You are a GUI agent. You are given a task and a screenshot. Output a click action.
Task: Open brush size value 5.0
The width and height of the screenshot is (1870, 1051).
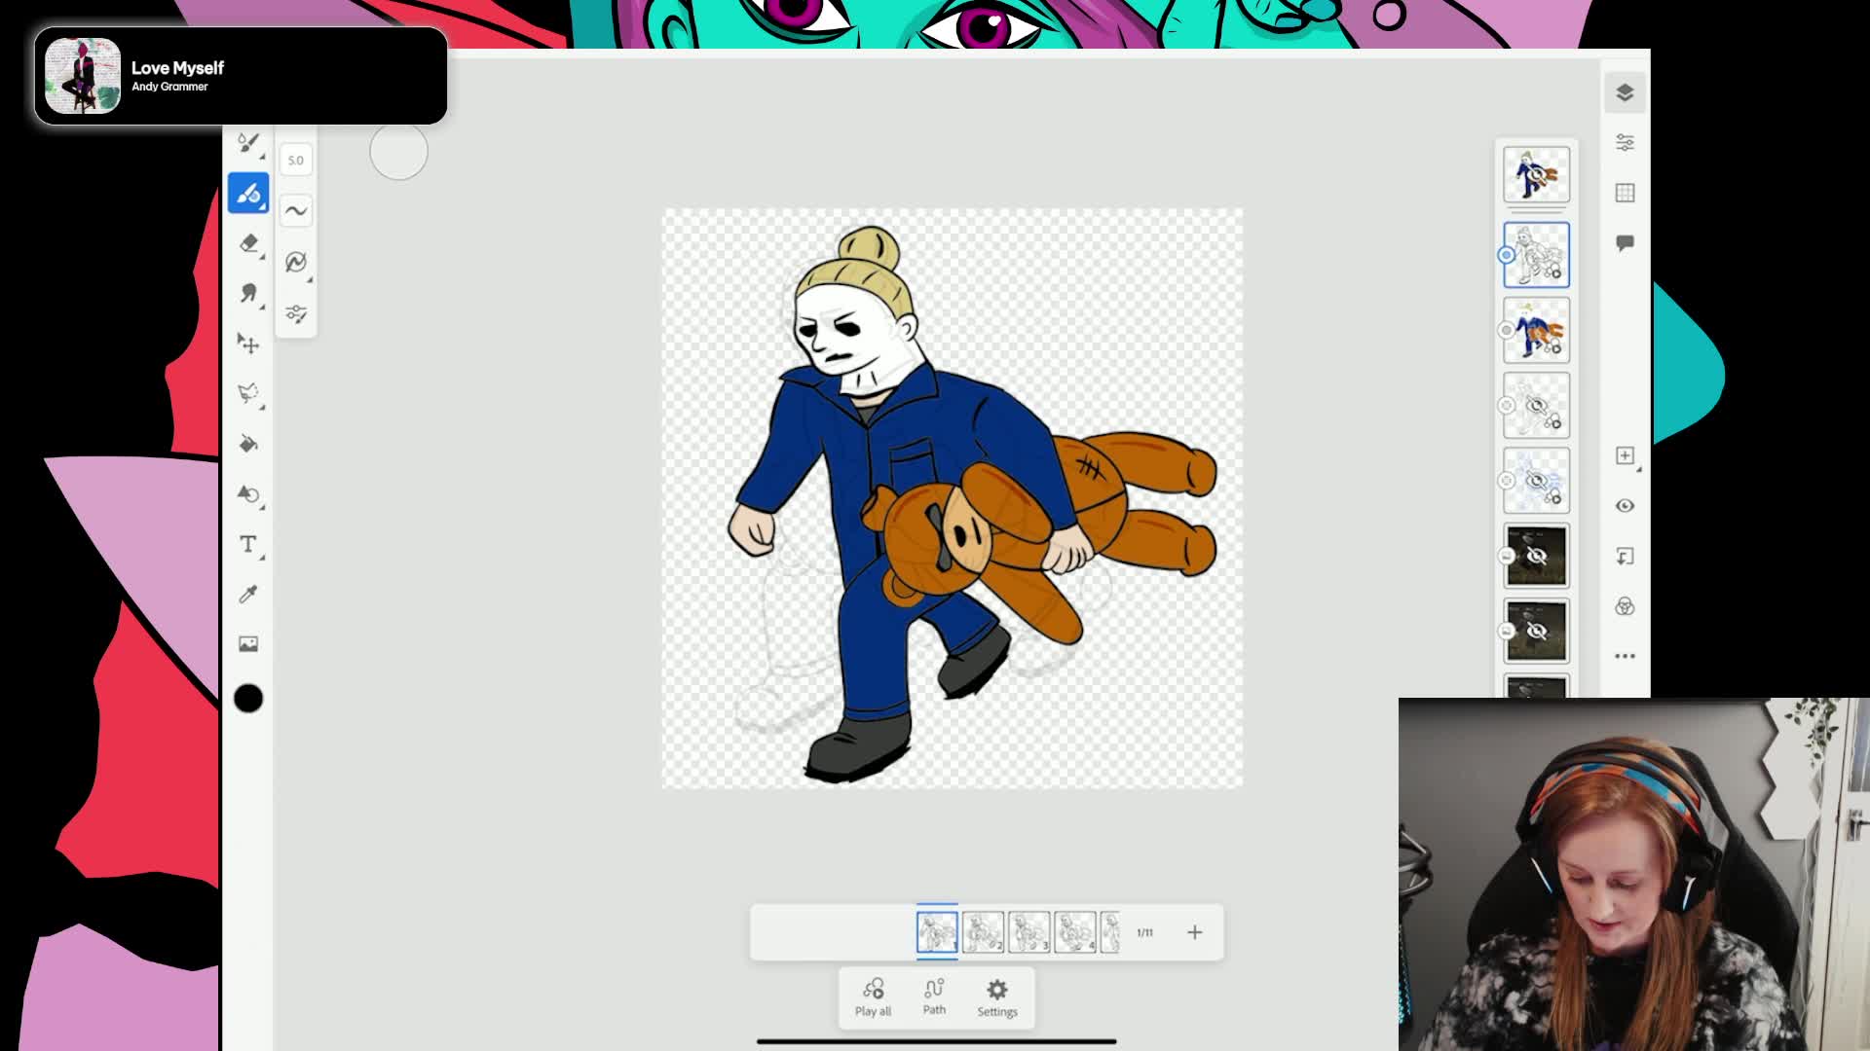coord(296,161)
